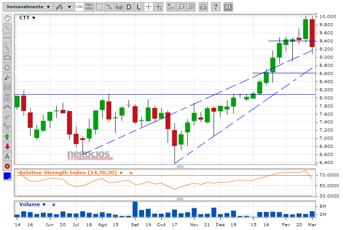The height and width of the screenshot is (230, 343).
Task: Open help with question mark icon
Action: pos(216,7)
